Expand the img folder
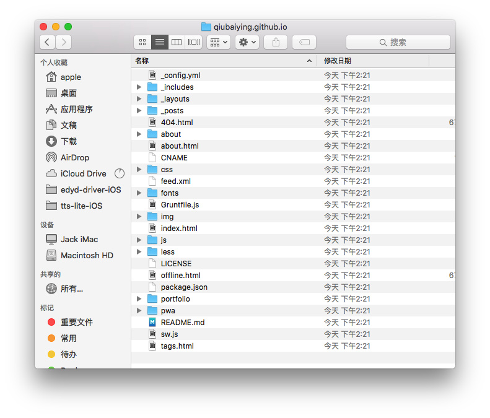 click(139, 217)
